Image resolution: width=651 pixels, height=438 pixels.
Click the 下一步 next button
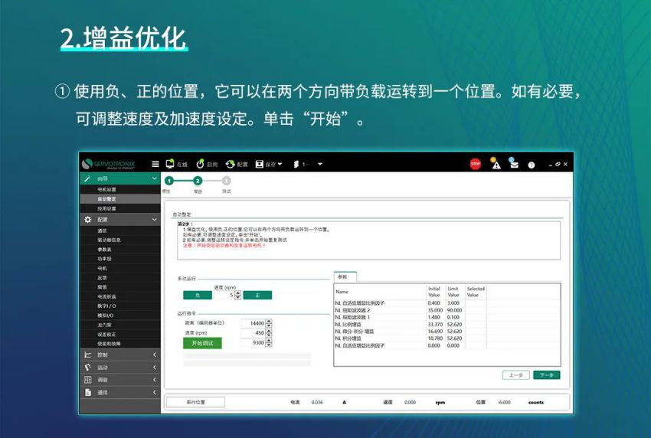tap(546, 375)
